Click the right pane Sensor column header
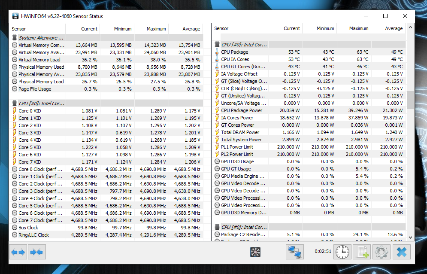 (x=240, y=28)
